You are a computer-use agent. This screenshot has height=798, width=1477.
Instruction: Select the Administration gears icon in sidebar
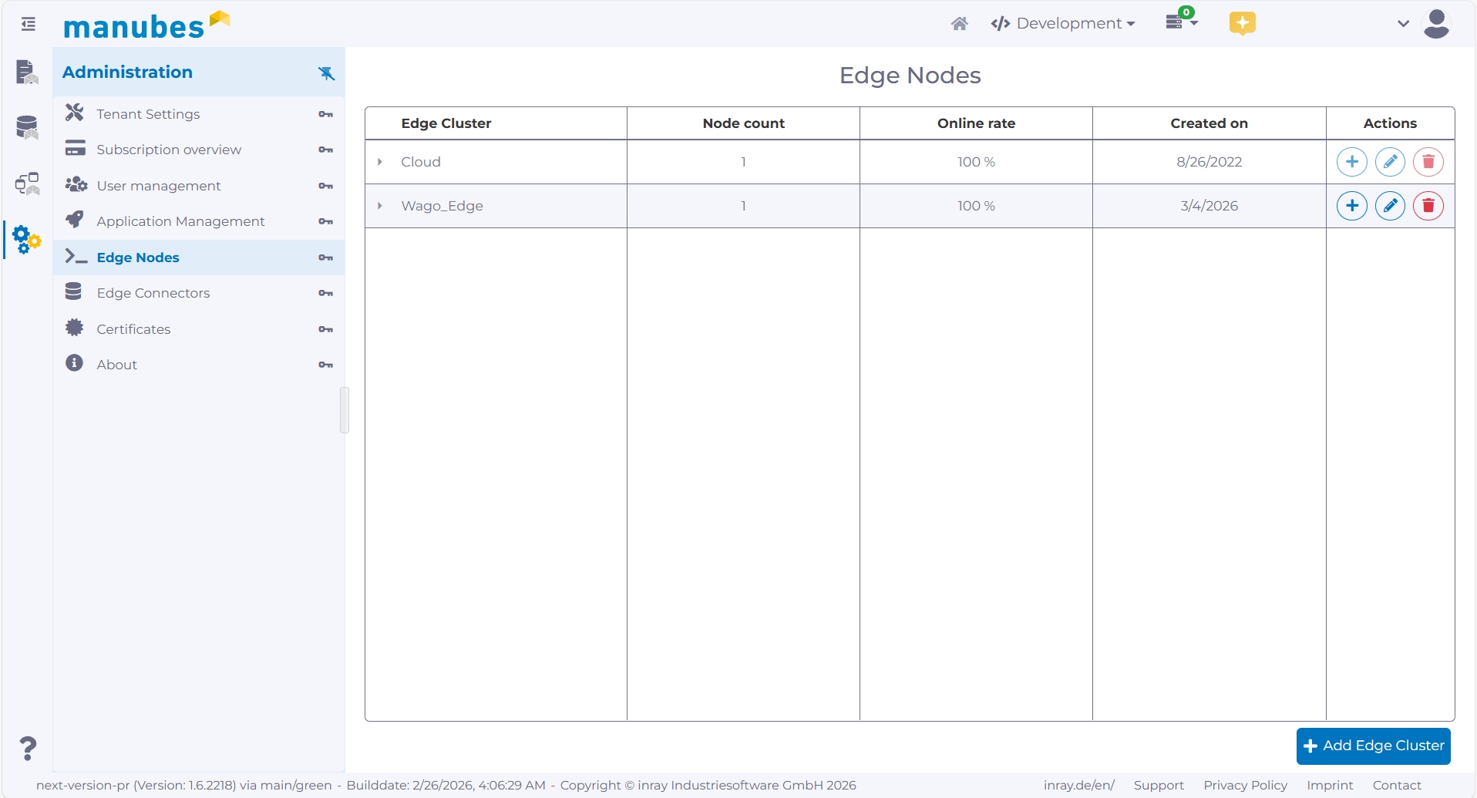(25, 240)
